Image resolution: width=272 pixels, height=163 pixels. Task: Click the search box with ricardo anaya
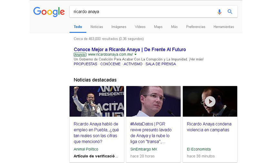tap(154, 12)
